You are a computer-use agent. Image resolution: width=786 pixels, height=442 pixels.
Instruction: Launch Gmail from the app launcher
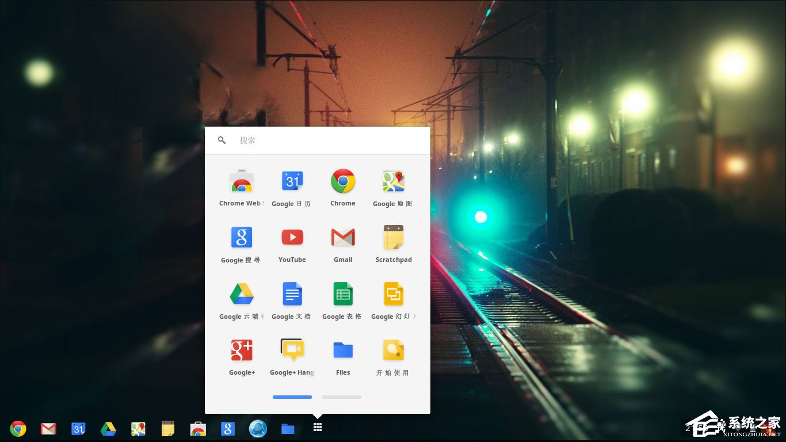[x=342, y=237]
